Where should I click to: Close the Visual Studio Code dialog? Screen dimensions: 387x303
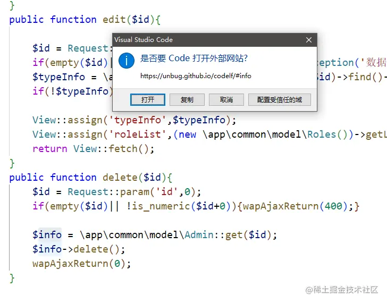[x=309, y=40]
